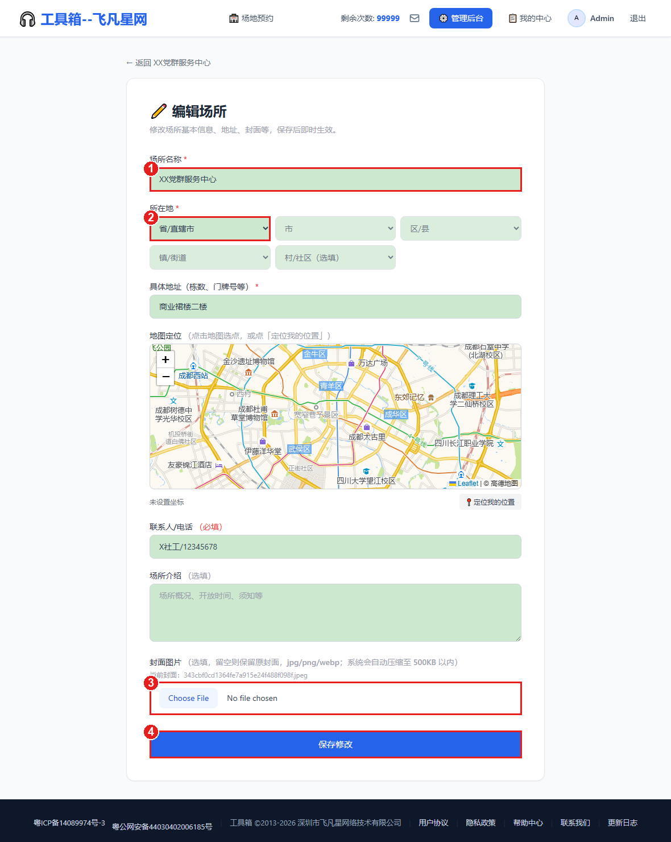The image size is (671, 842).
Task: Click the Choose File button
Action: coord(188,698)
